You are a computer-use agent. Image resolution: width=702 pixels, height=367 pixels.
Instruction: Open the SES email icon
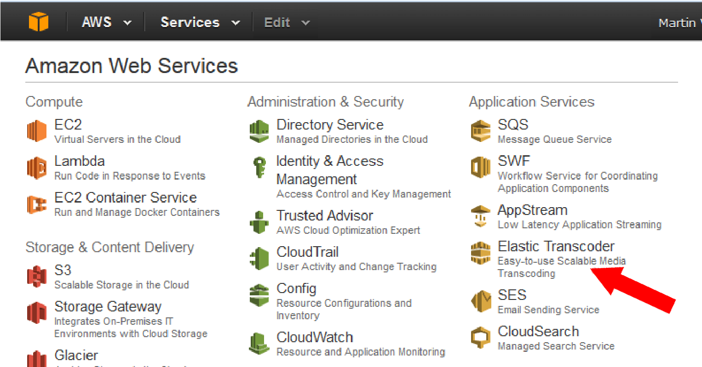[x=481, y=301]
